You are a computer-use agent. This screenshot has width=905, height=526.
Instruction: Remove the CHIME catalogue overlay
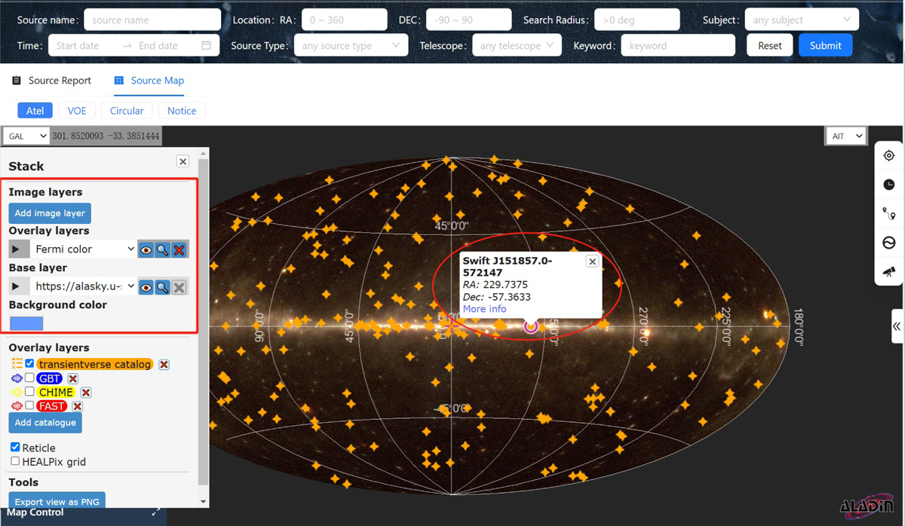click(x=86, y=393)
